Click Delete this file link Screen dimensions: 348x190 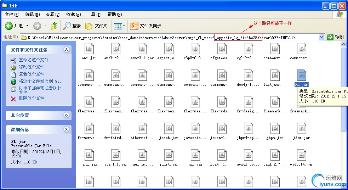(x=32, y=98)
